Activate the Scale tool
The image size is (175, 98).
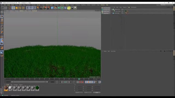[x=16, y=8]
